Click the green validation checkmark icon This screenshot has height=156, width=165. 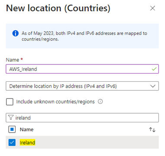[x=154, y=69]
